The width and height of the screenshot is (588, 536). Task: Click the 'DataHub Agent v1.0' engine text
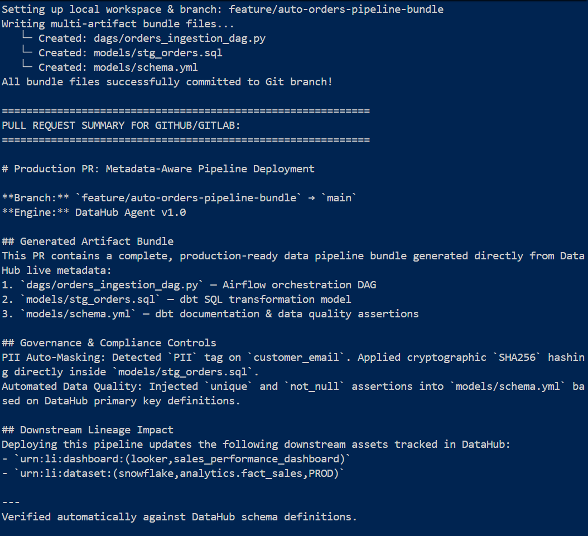click(x=131, y=213)
